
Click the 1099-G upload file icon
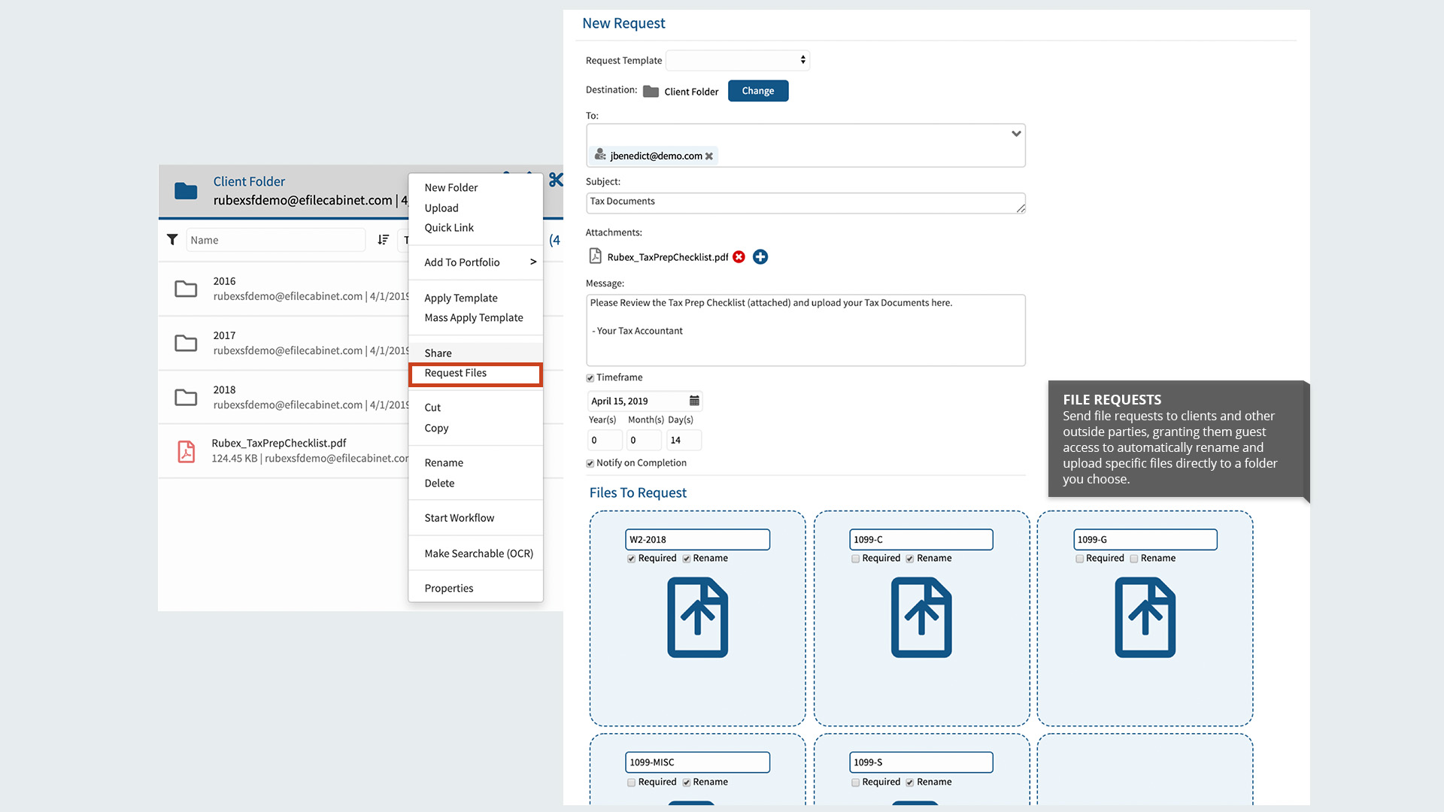tap(1145, 617)
